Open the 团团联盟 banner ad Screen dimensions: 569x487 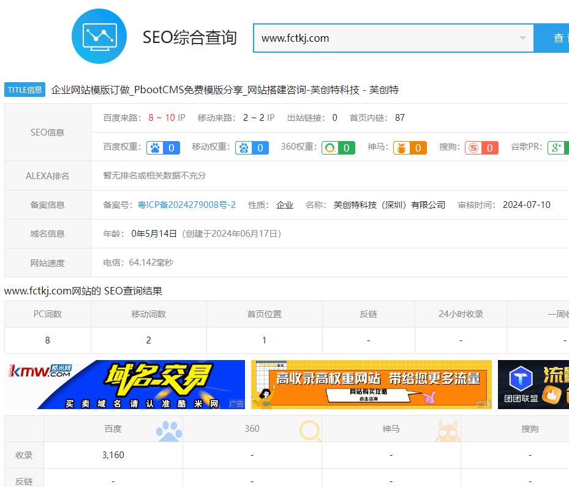tap(533, 385)
